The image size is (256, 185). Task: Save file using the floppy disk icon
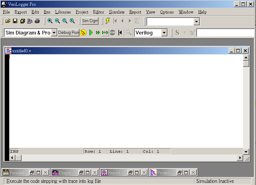(15, 21)
